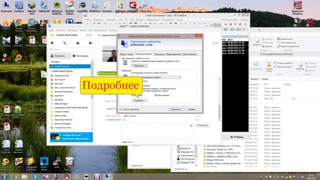Click Обратить выделение in Explorer ribbon
Screen dimensions: 320x180
[x=288, y=46]
